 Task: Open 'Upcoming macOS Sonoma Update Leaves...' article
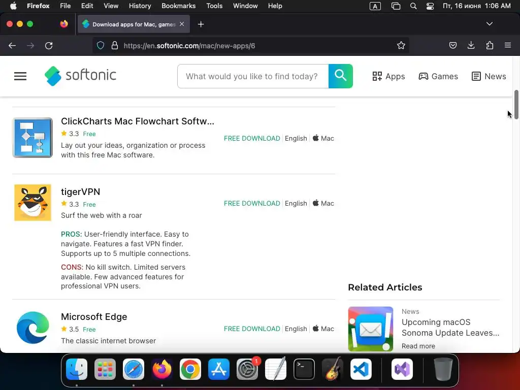450,328
